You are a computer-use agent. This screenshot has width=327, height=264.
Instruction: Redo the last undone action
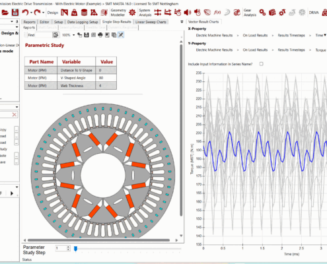37,13
